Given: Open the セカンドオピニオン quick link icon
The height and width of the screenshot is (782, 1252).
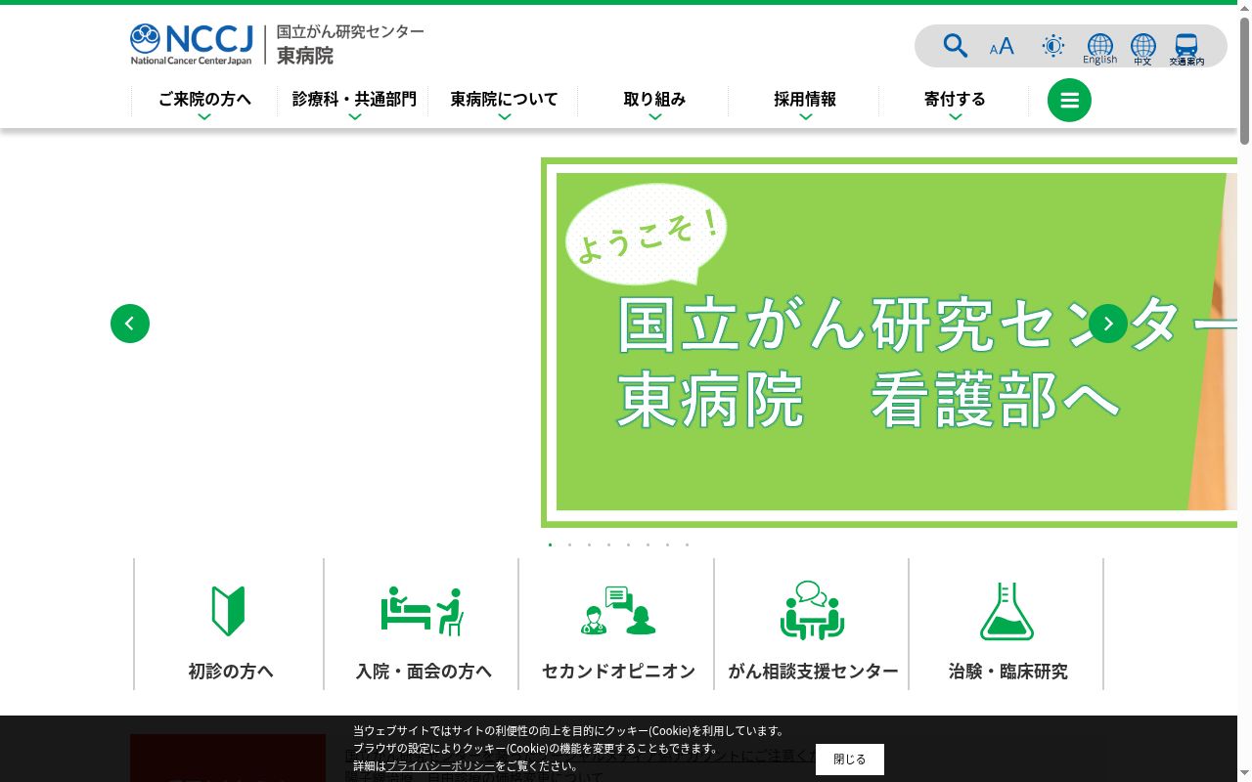Looking at the screenshot, I should (617, 611).
